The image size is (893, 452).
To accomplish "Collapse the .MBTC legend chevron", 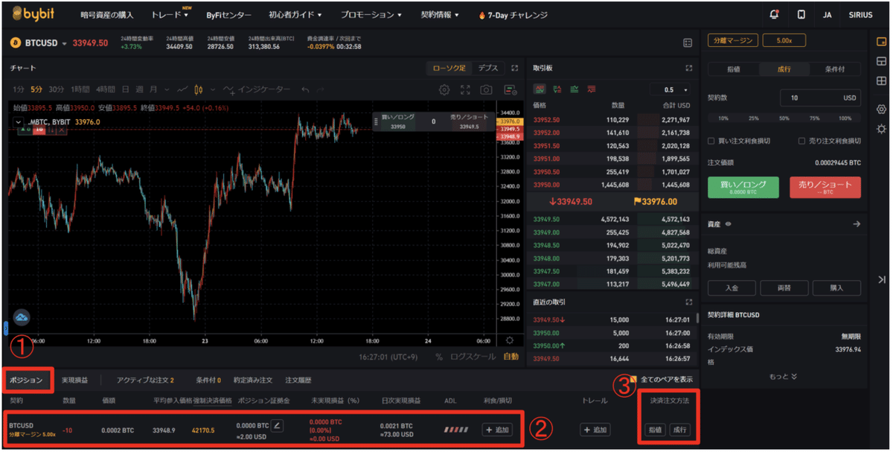I will point(19,122).
